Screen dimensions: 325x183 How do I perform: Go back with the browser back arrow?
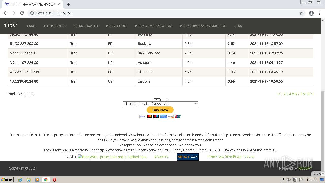(6, 13)
